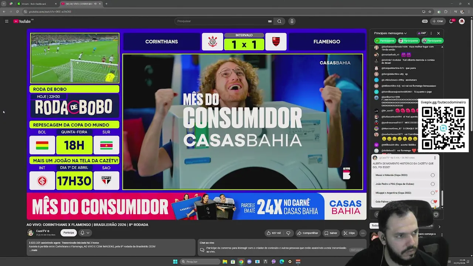Open the on-screen keyboard in search box
The image size is (473, 266).
tap(270, 21)
